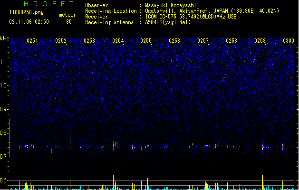Click the kHz axis unit label
This screenshot has width=299, height=190.
click(x=4, y=38)
